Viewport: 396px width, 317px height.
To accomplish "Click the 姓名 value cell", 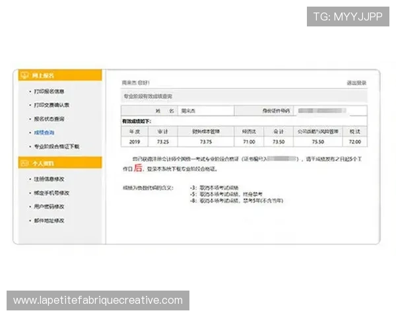I will pos(206,111).
